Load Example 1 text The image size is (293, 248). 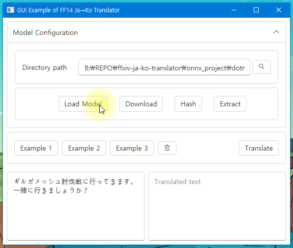36,148
